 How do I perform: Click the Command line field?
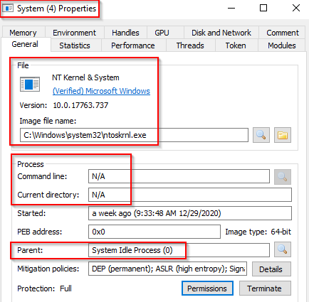point(179,176)
